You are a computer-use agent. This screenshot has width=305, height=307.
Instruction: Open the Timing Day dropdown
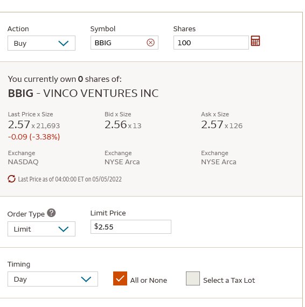[x=53, y=279]
